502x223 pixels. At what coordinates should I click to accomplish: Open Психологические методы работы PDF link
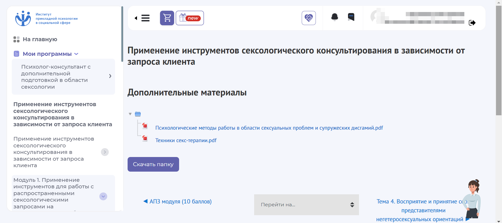click(x=269, y=128)
